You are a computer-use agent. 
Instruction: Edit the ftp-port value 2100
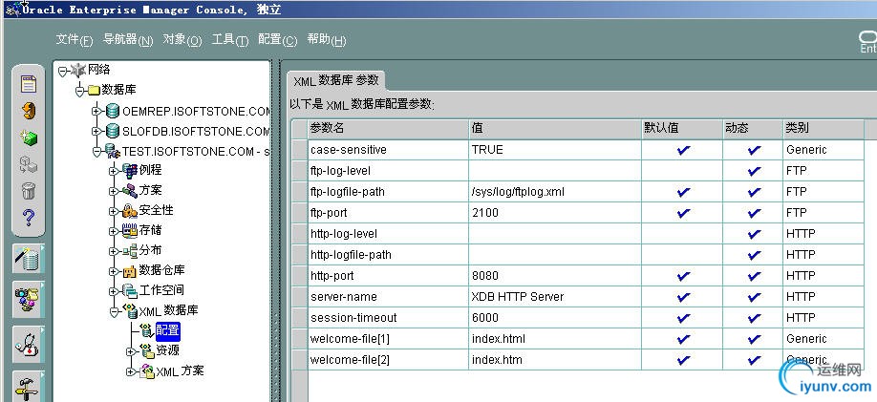pos(555,213)
